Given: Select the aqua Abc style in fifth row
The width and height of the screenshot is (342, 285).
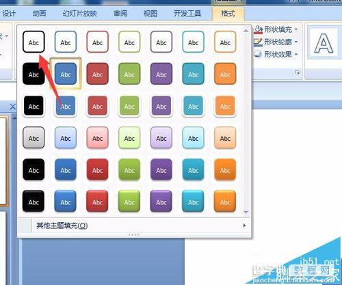Looking at the screenshot, I should pyautogui.click(x=193, y=169).
